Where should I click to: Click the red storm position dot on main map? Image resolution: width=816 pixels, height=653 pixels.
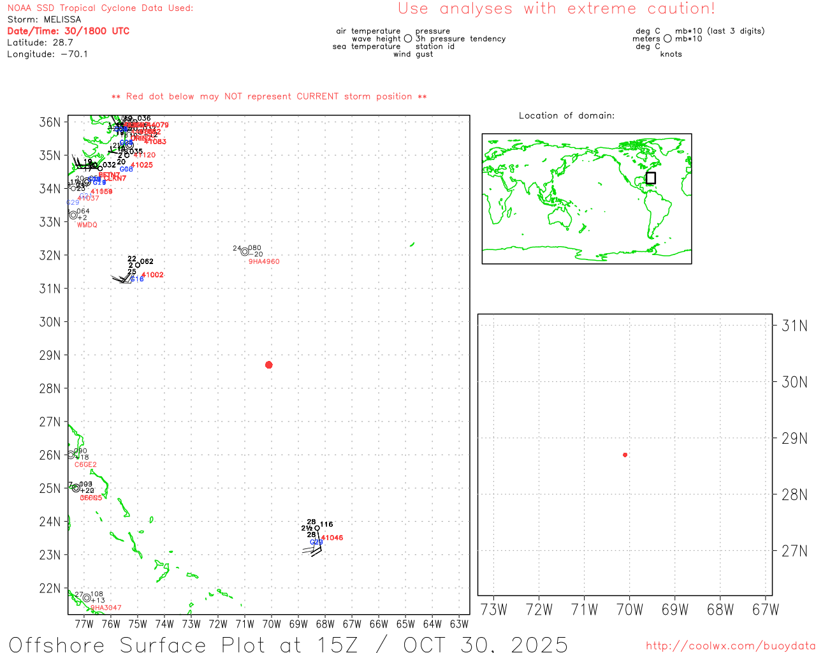pos(268,365)
